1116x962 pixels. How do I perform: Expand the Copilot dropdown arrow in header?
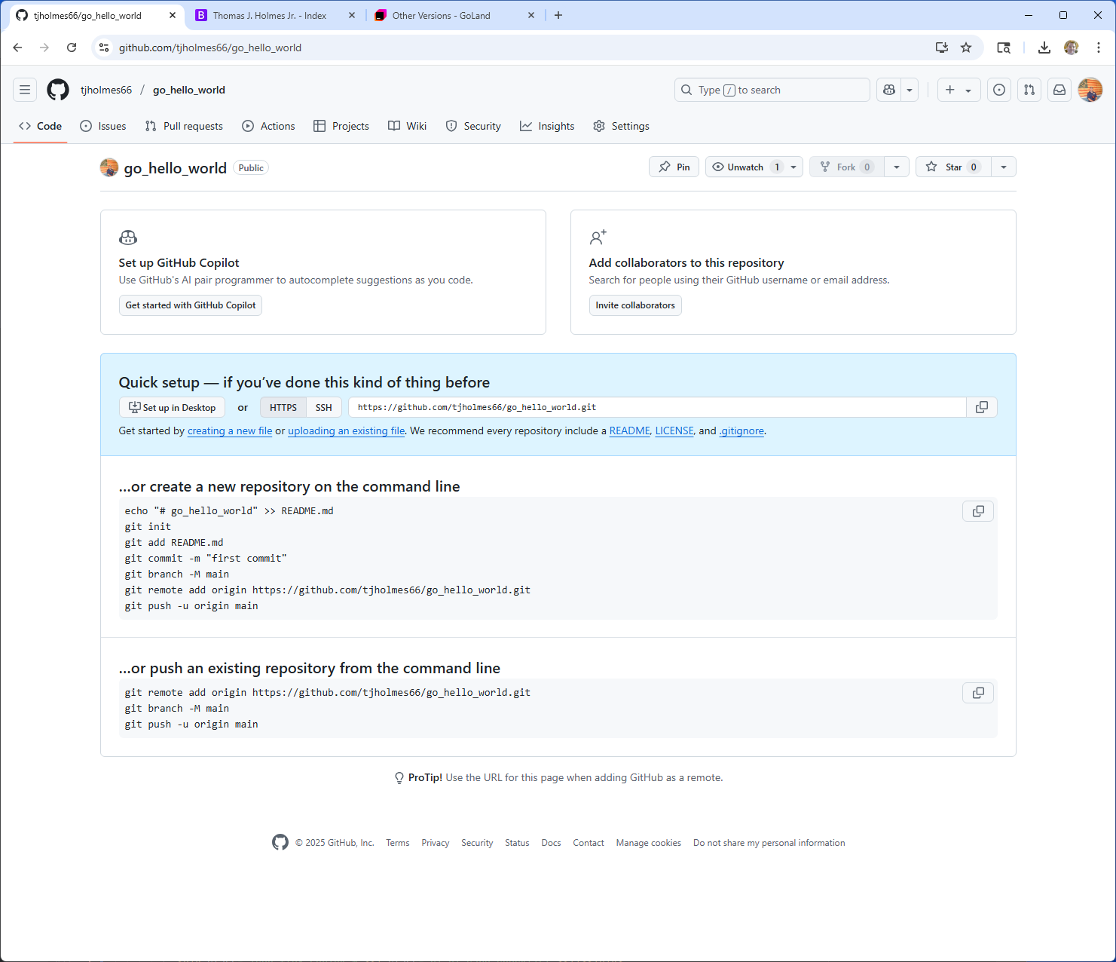tap(910, 90)
